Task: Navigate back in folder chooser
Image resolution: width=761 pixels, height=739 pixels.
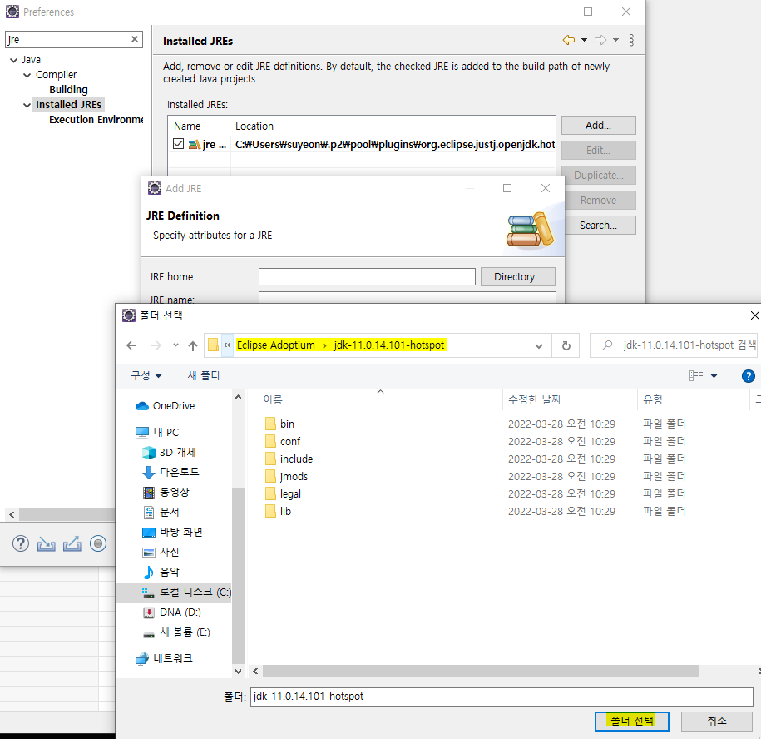Action: [x=131, y=345]
